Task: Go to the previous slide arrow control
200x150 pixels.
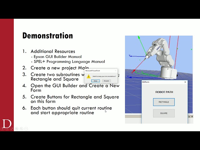Action: coord(2,129)
